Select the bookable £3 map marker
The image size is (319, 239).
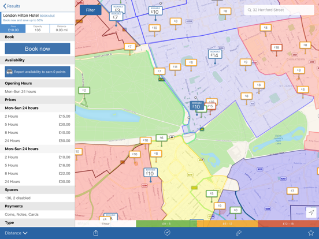[118, 9]
